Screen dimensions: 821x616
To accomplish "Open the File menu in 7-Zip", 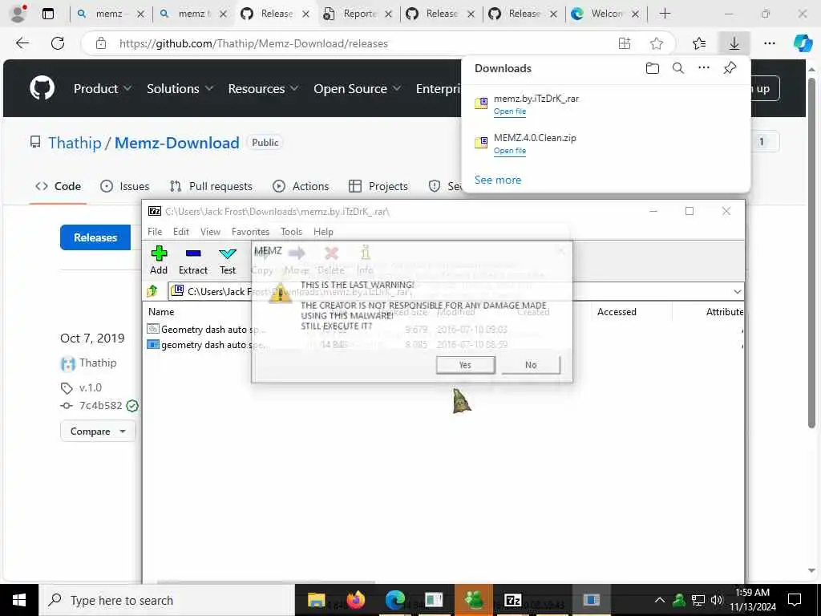I will click(x=155, y=232).
